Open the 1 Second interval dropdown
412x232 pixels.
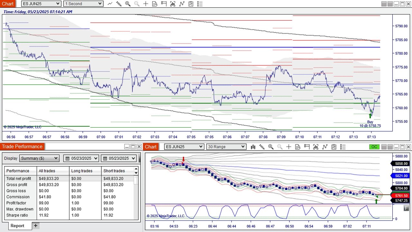click(x=83, y=4)
